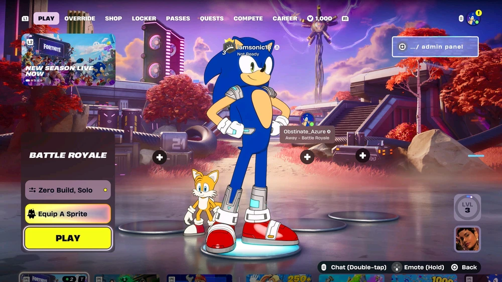
Task: Click the crown rank icon by iamsonic18
Action: click(x=228, y=47)
